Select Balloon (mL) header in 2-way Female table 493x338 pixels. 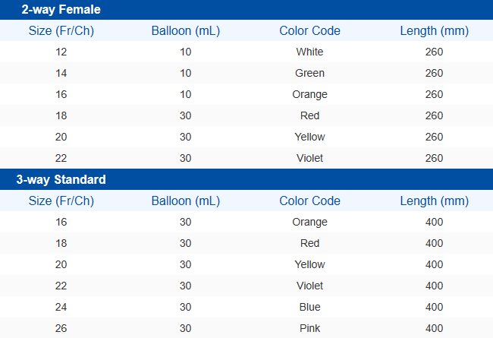coord(186,31)
